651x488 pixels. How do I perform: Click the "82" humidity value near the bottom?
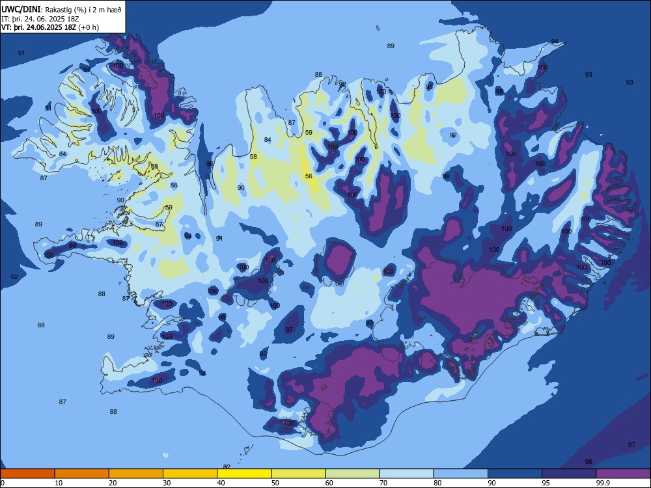point(227,467)
